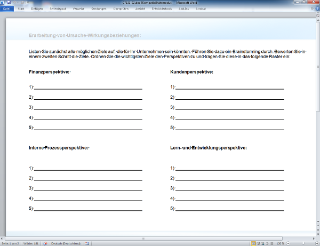Click the Word application icon in the title bar

tap(3, 3)
